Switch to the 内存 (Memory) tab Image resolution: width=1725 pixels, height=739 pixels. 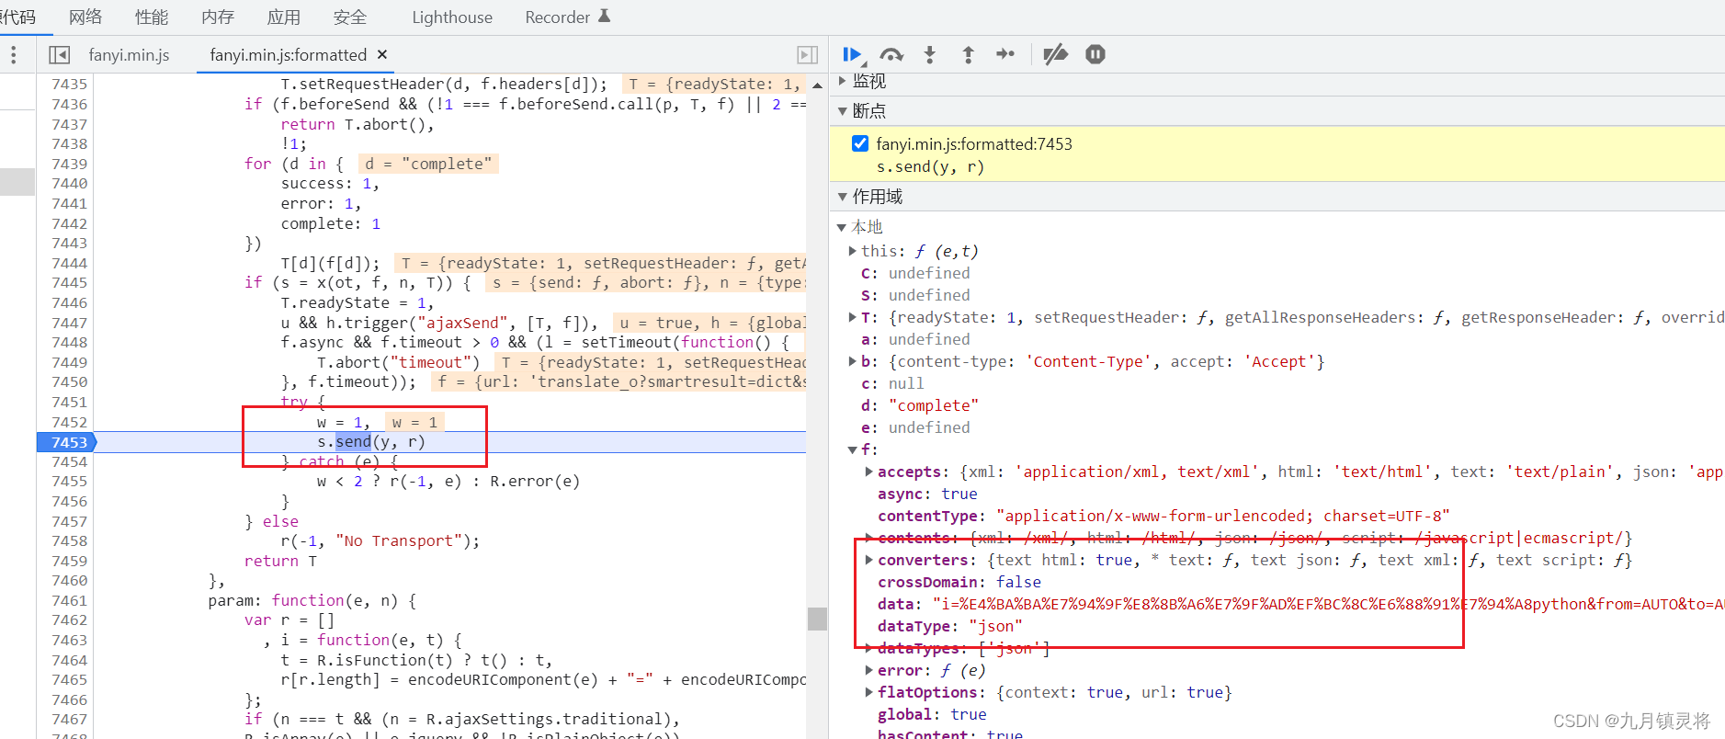[218, 17]
